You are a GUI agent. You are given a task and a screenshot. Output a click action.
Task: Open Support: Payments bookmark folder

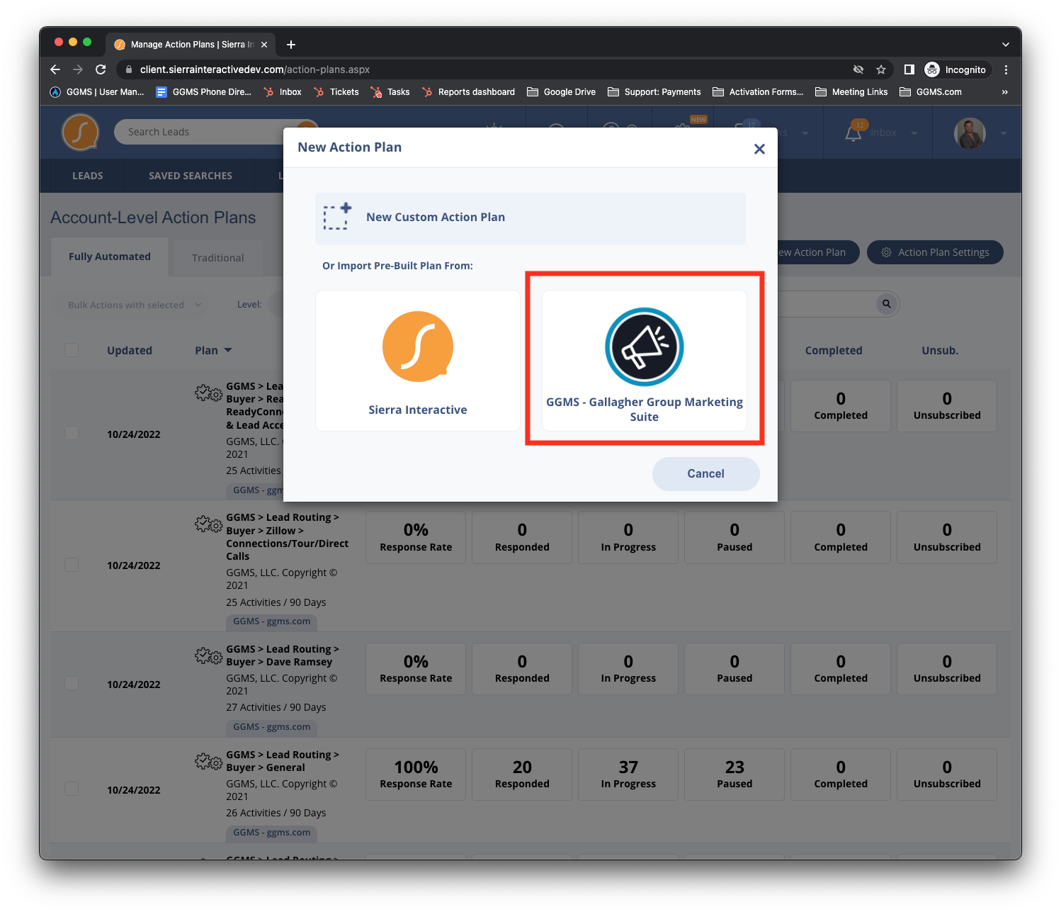click(x=654, y=92)
